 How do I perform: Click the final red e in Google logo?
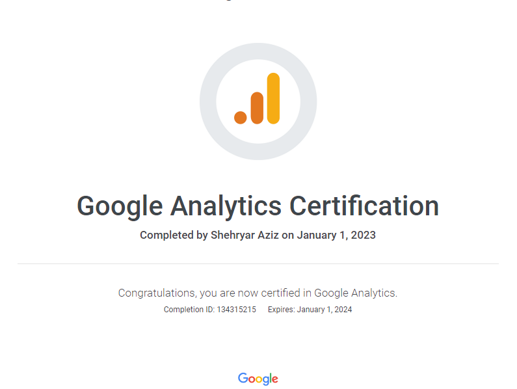click(274, 379)
